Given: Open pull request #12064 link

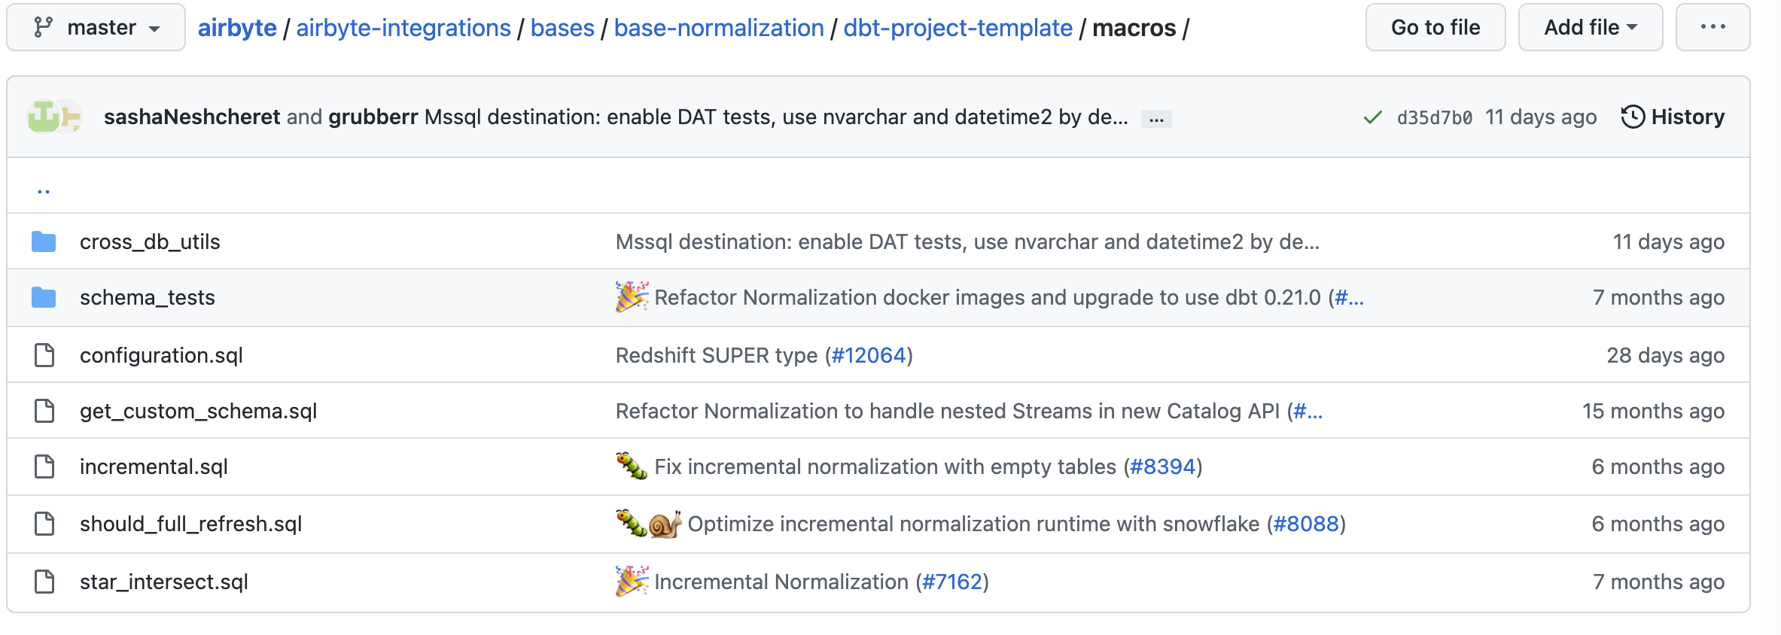Looking at the screenshot, I should coord(869,355).
